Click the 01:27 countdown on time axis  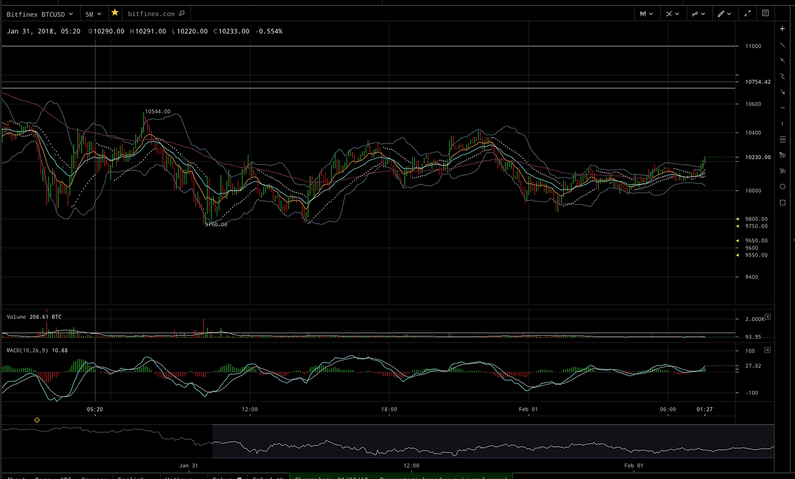[x=704, y=410]
